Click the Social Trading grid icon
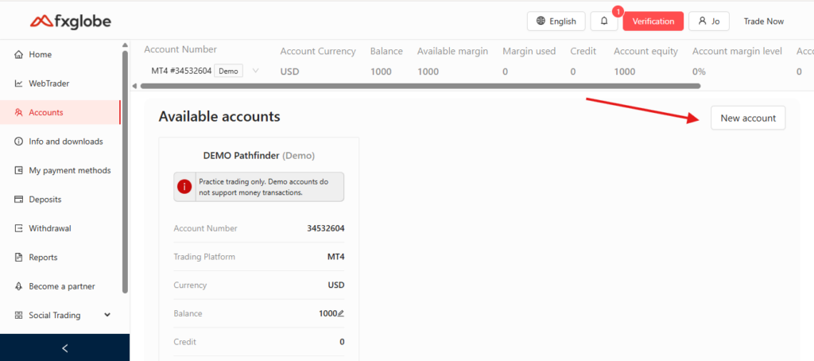814x361 pixels. [x=19, y=316]
